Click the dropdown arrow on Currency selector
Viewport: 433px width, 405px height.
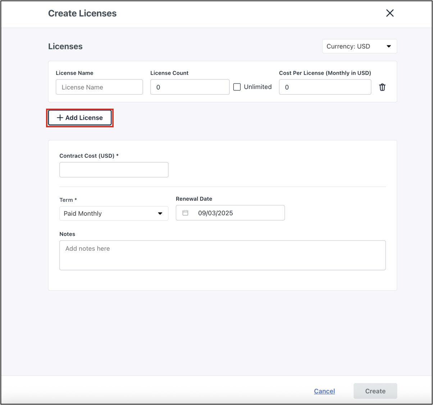point(389,46)
